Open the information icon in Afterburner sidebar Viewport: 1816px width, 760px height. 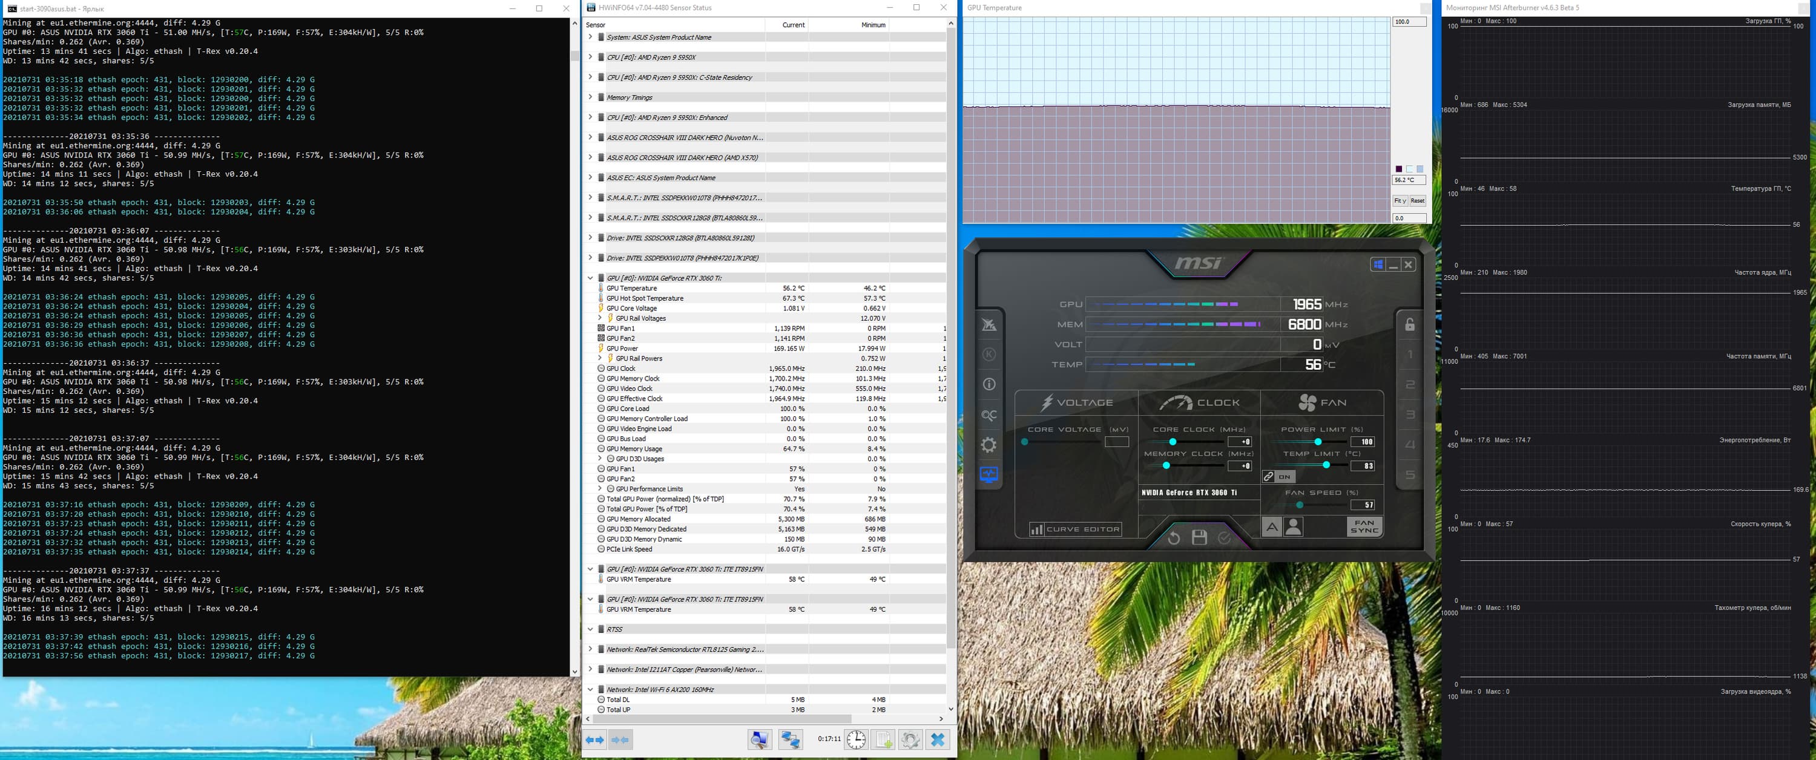pos(989,384)
